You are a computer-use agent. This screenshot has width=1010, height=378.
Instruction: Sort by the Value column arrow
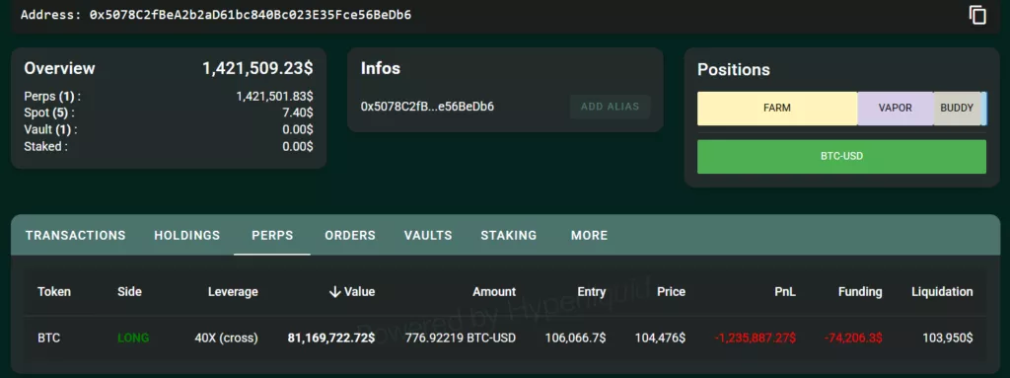click(334, 292)
